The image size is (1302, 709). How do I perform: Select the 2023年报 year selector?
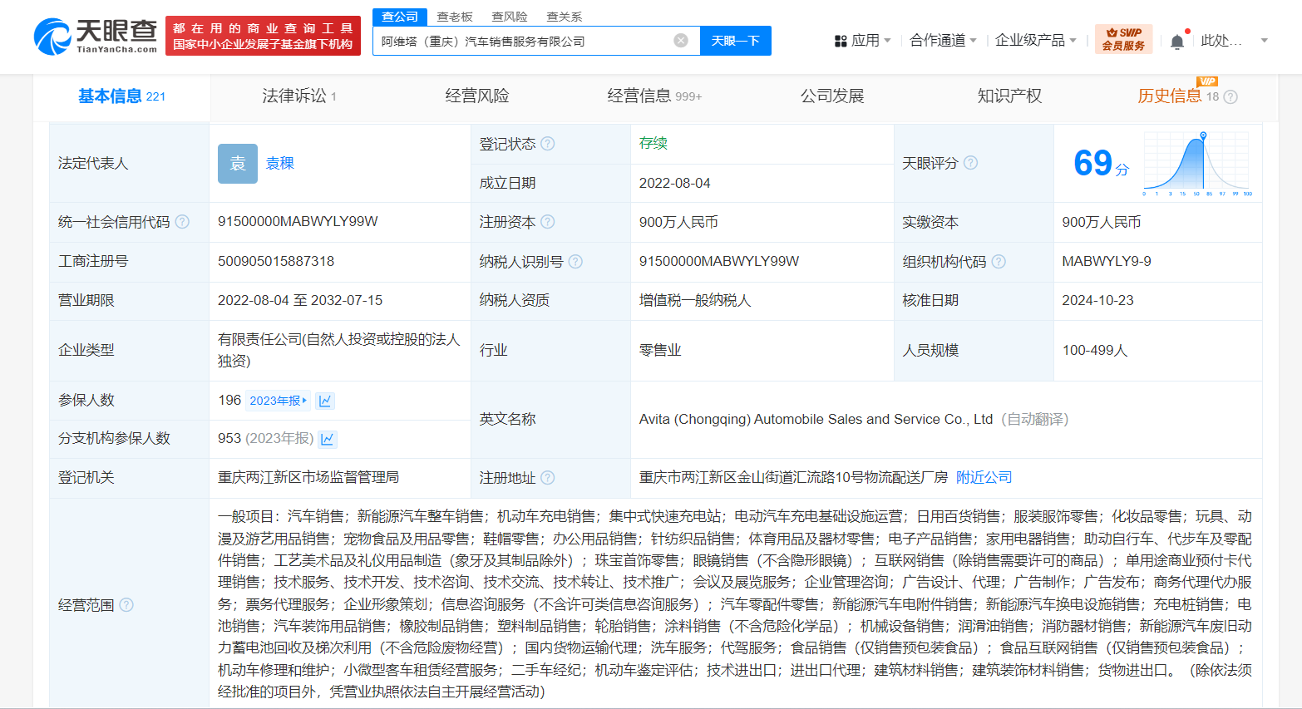tap(278, 401)
